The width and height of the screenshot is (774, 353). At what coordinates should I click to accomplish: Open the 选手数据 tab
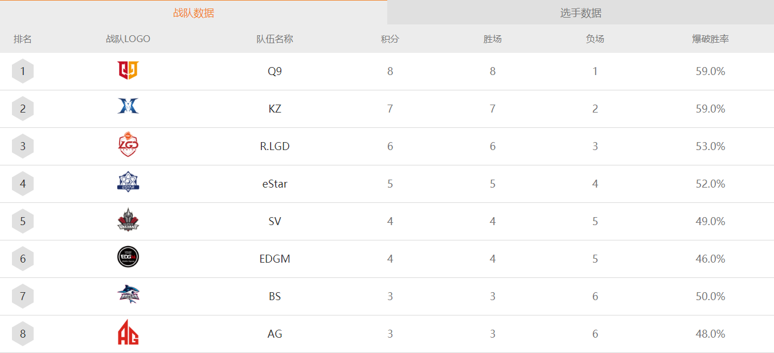[x=580, y=13]
